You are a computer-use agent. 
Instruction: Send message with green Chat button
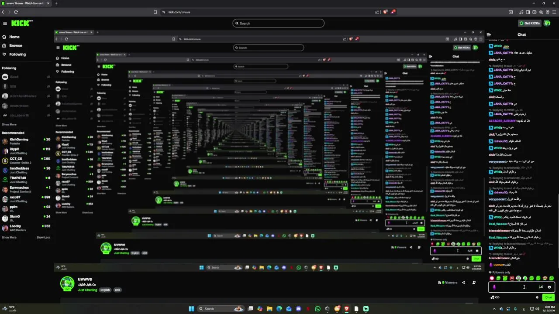tap(549, 297)
